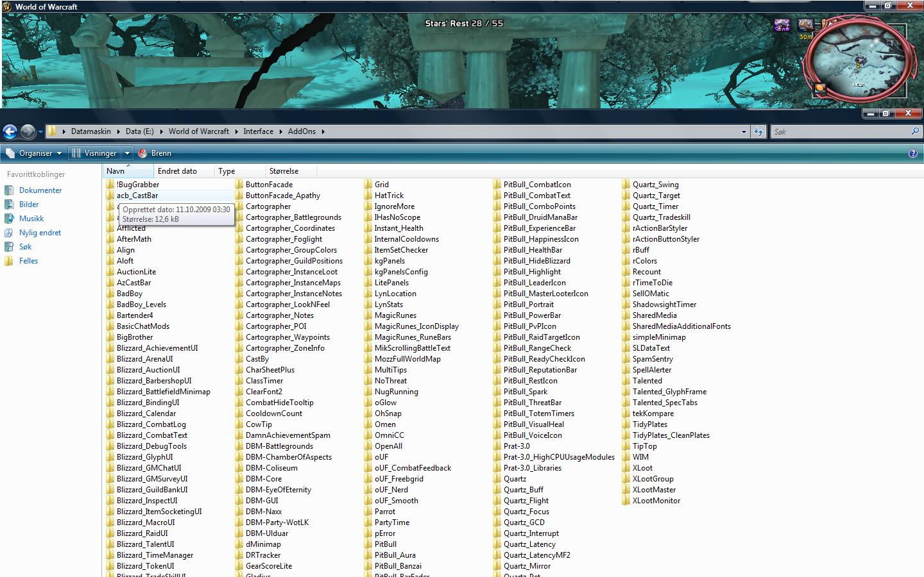Open the Organiser menu
Screen dimensions: 924x577
point(33,153)
